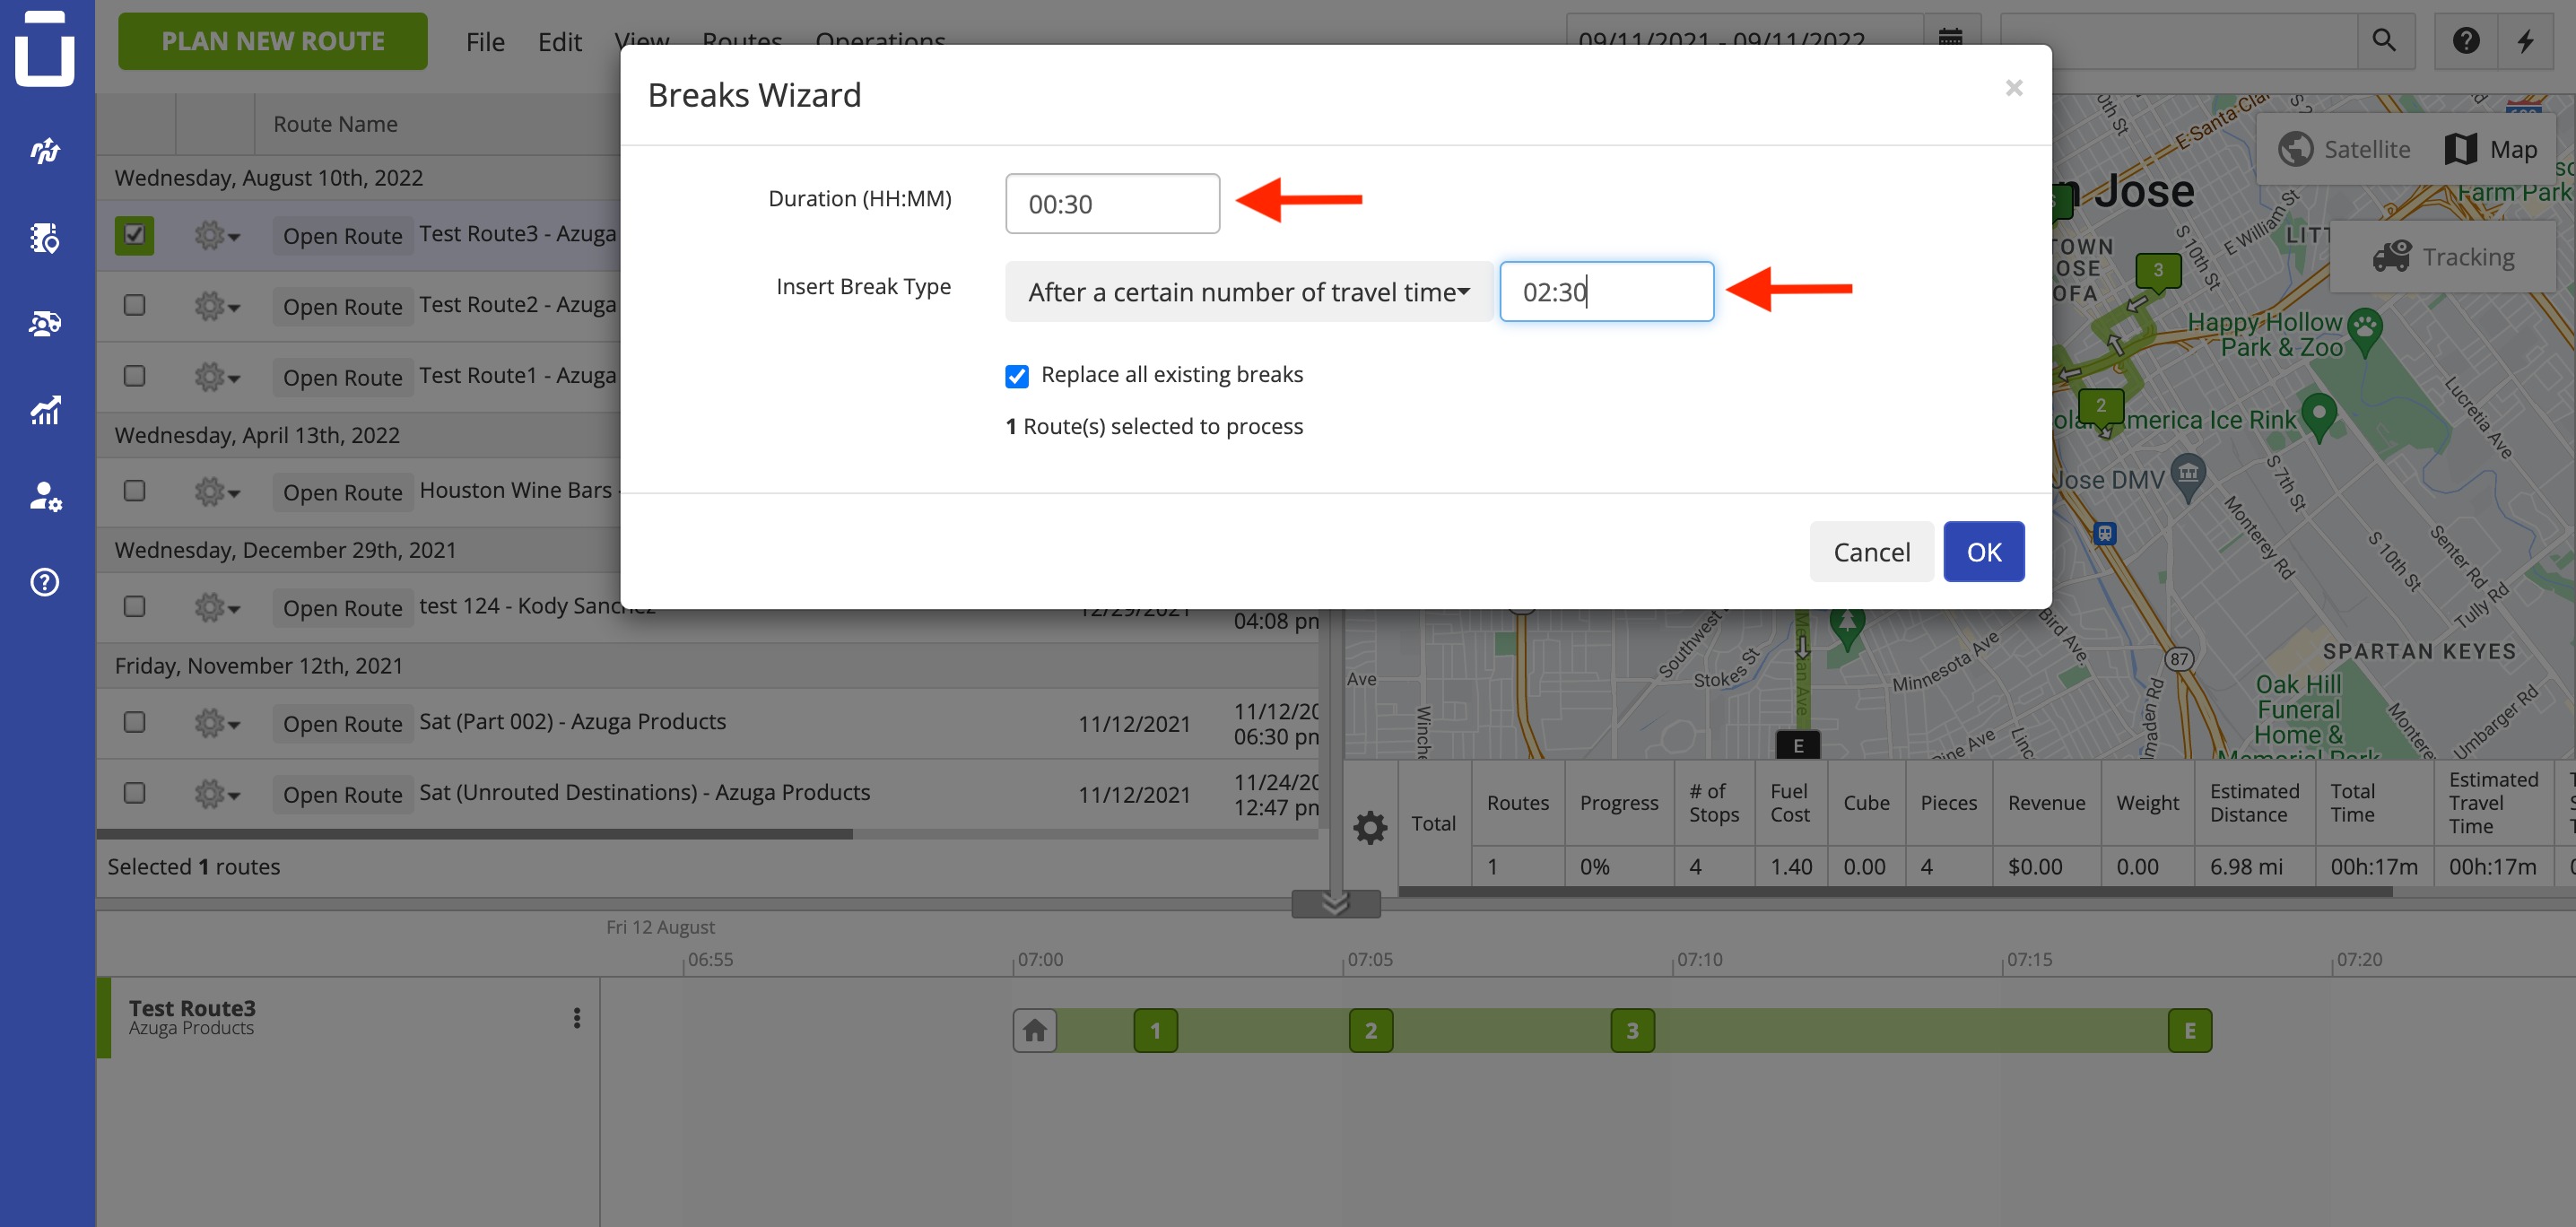
Task: Click the lightning bolt icon
Action: coord(2526,40)
